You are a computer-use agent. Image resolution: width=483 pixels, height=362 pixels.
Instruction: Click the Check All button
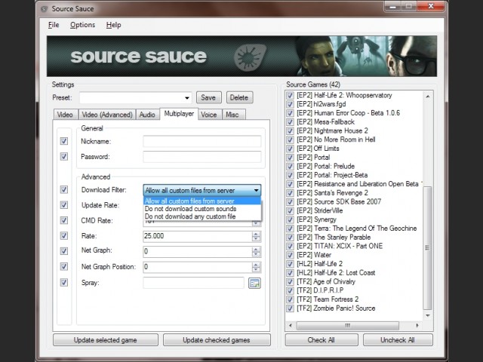[321, 340]
